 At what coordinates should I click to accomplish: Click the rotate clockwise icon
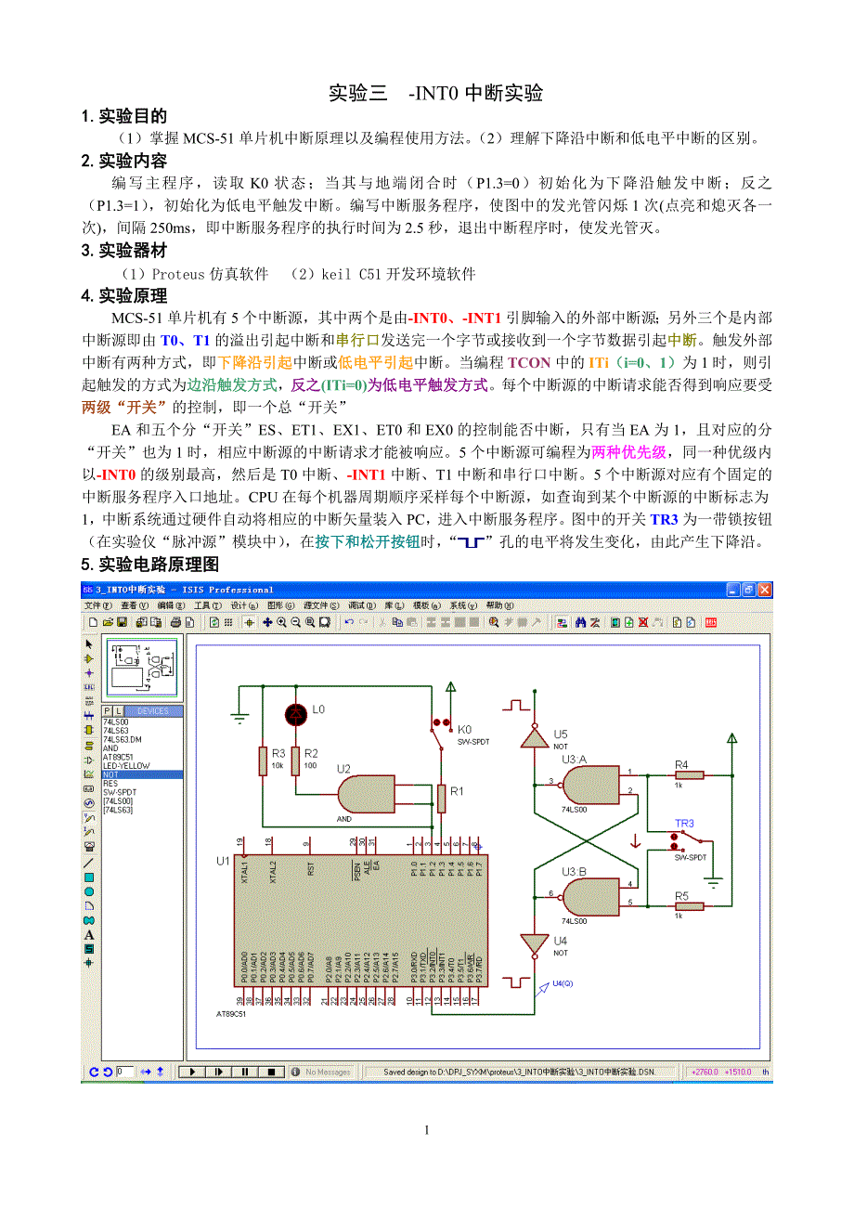click(94, 1072)
